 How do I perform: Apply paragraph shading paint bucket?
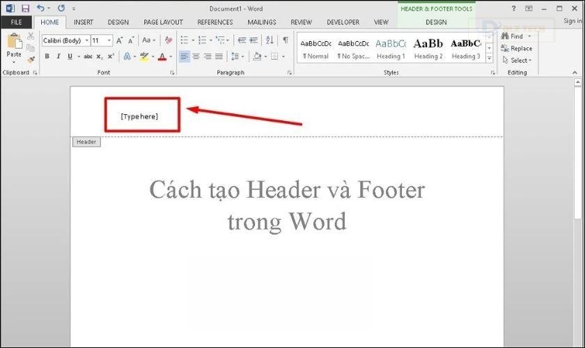click(257, 56)
